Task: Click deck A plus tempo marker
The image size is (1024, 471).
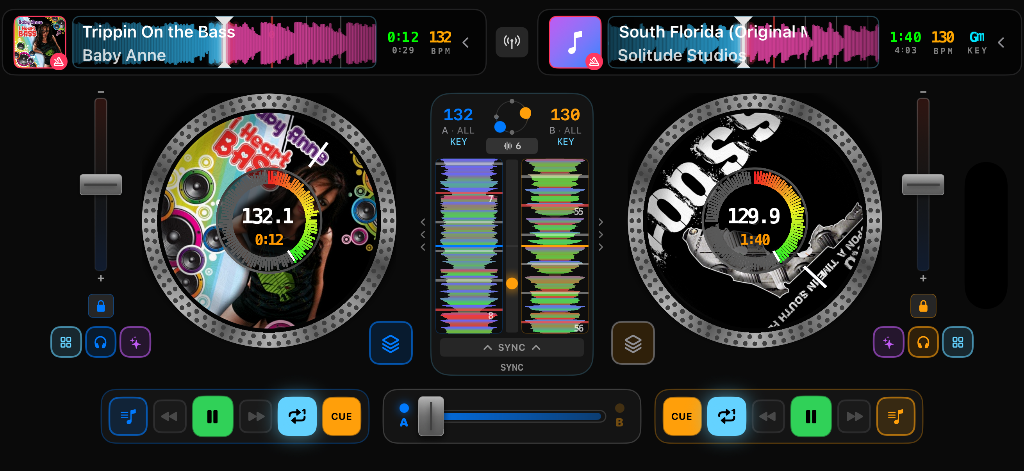Action: 101,278
